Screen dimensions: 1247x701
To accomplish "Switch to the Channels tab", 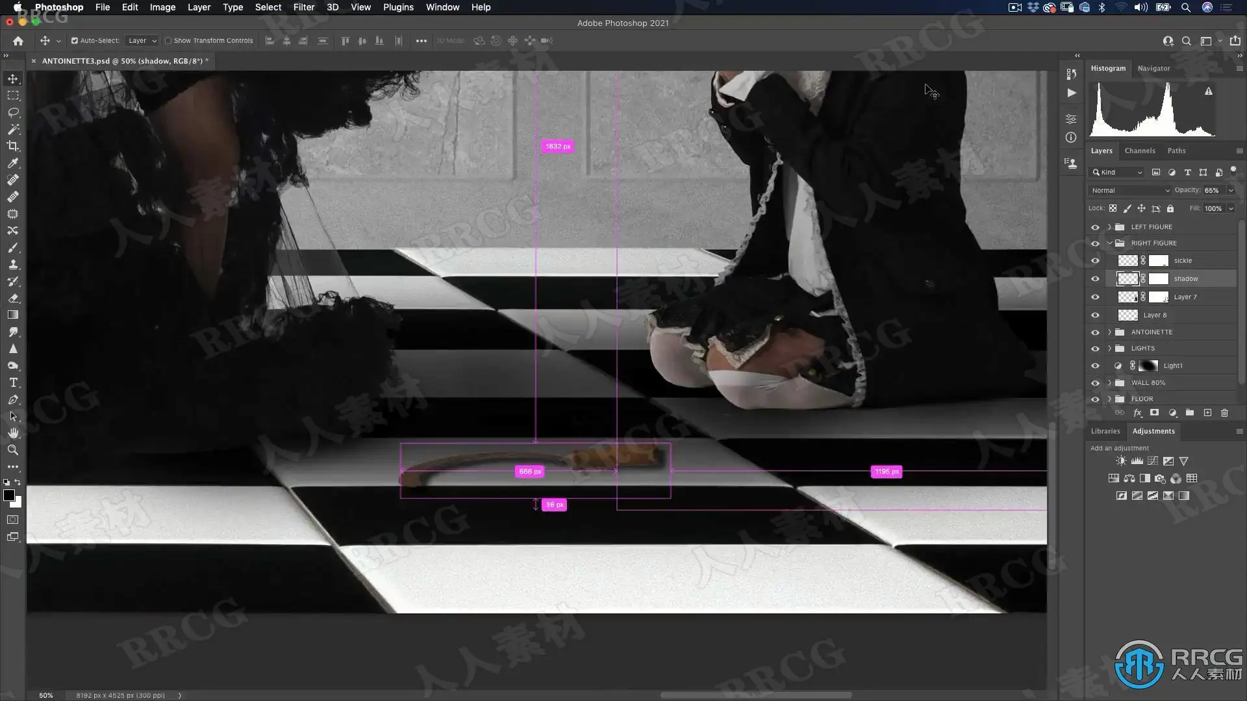I will (1140, 151).
